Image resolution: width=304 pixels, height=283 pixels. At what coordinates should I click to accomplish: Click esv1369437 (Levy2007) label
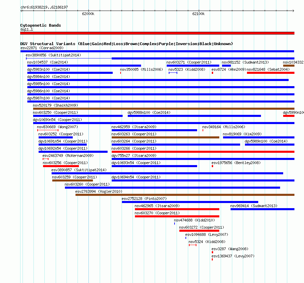pos(233,256)
